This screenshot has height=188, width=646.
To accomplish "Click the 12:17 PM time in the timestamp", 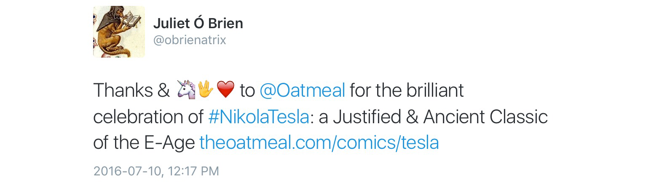I will (x=193, y=171).
